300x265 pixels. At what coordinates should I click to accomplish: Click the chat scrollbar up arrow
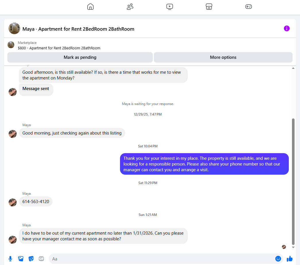click(293, 68)
